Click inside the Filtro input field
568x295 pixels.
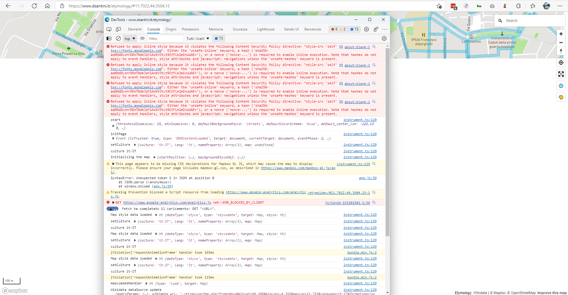[x=166, y=38]
